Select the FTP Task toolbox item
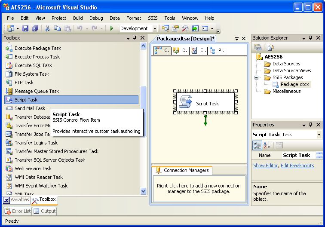The width and height of the screenshot is (325, 227). (x=24, y=83)
